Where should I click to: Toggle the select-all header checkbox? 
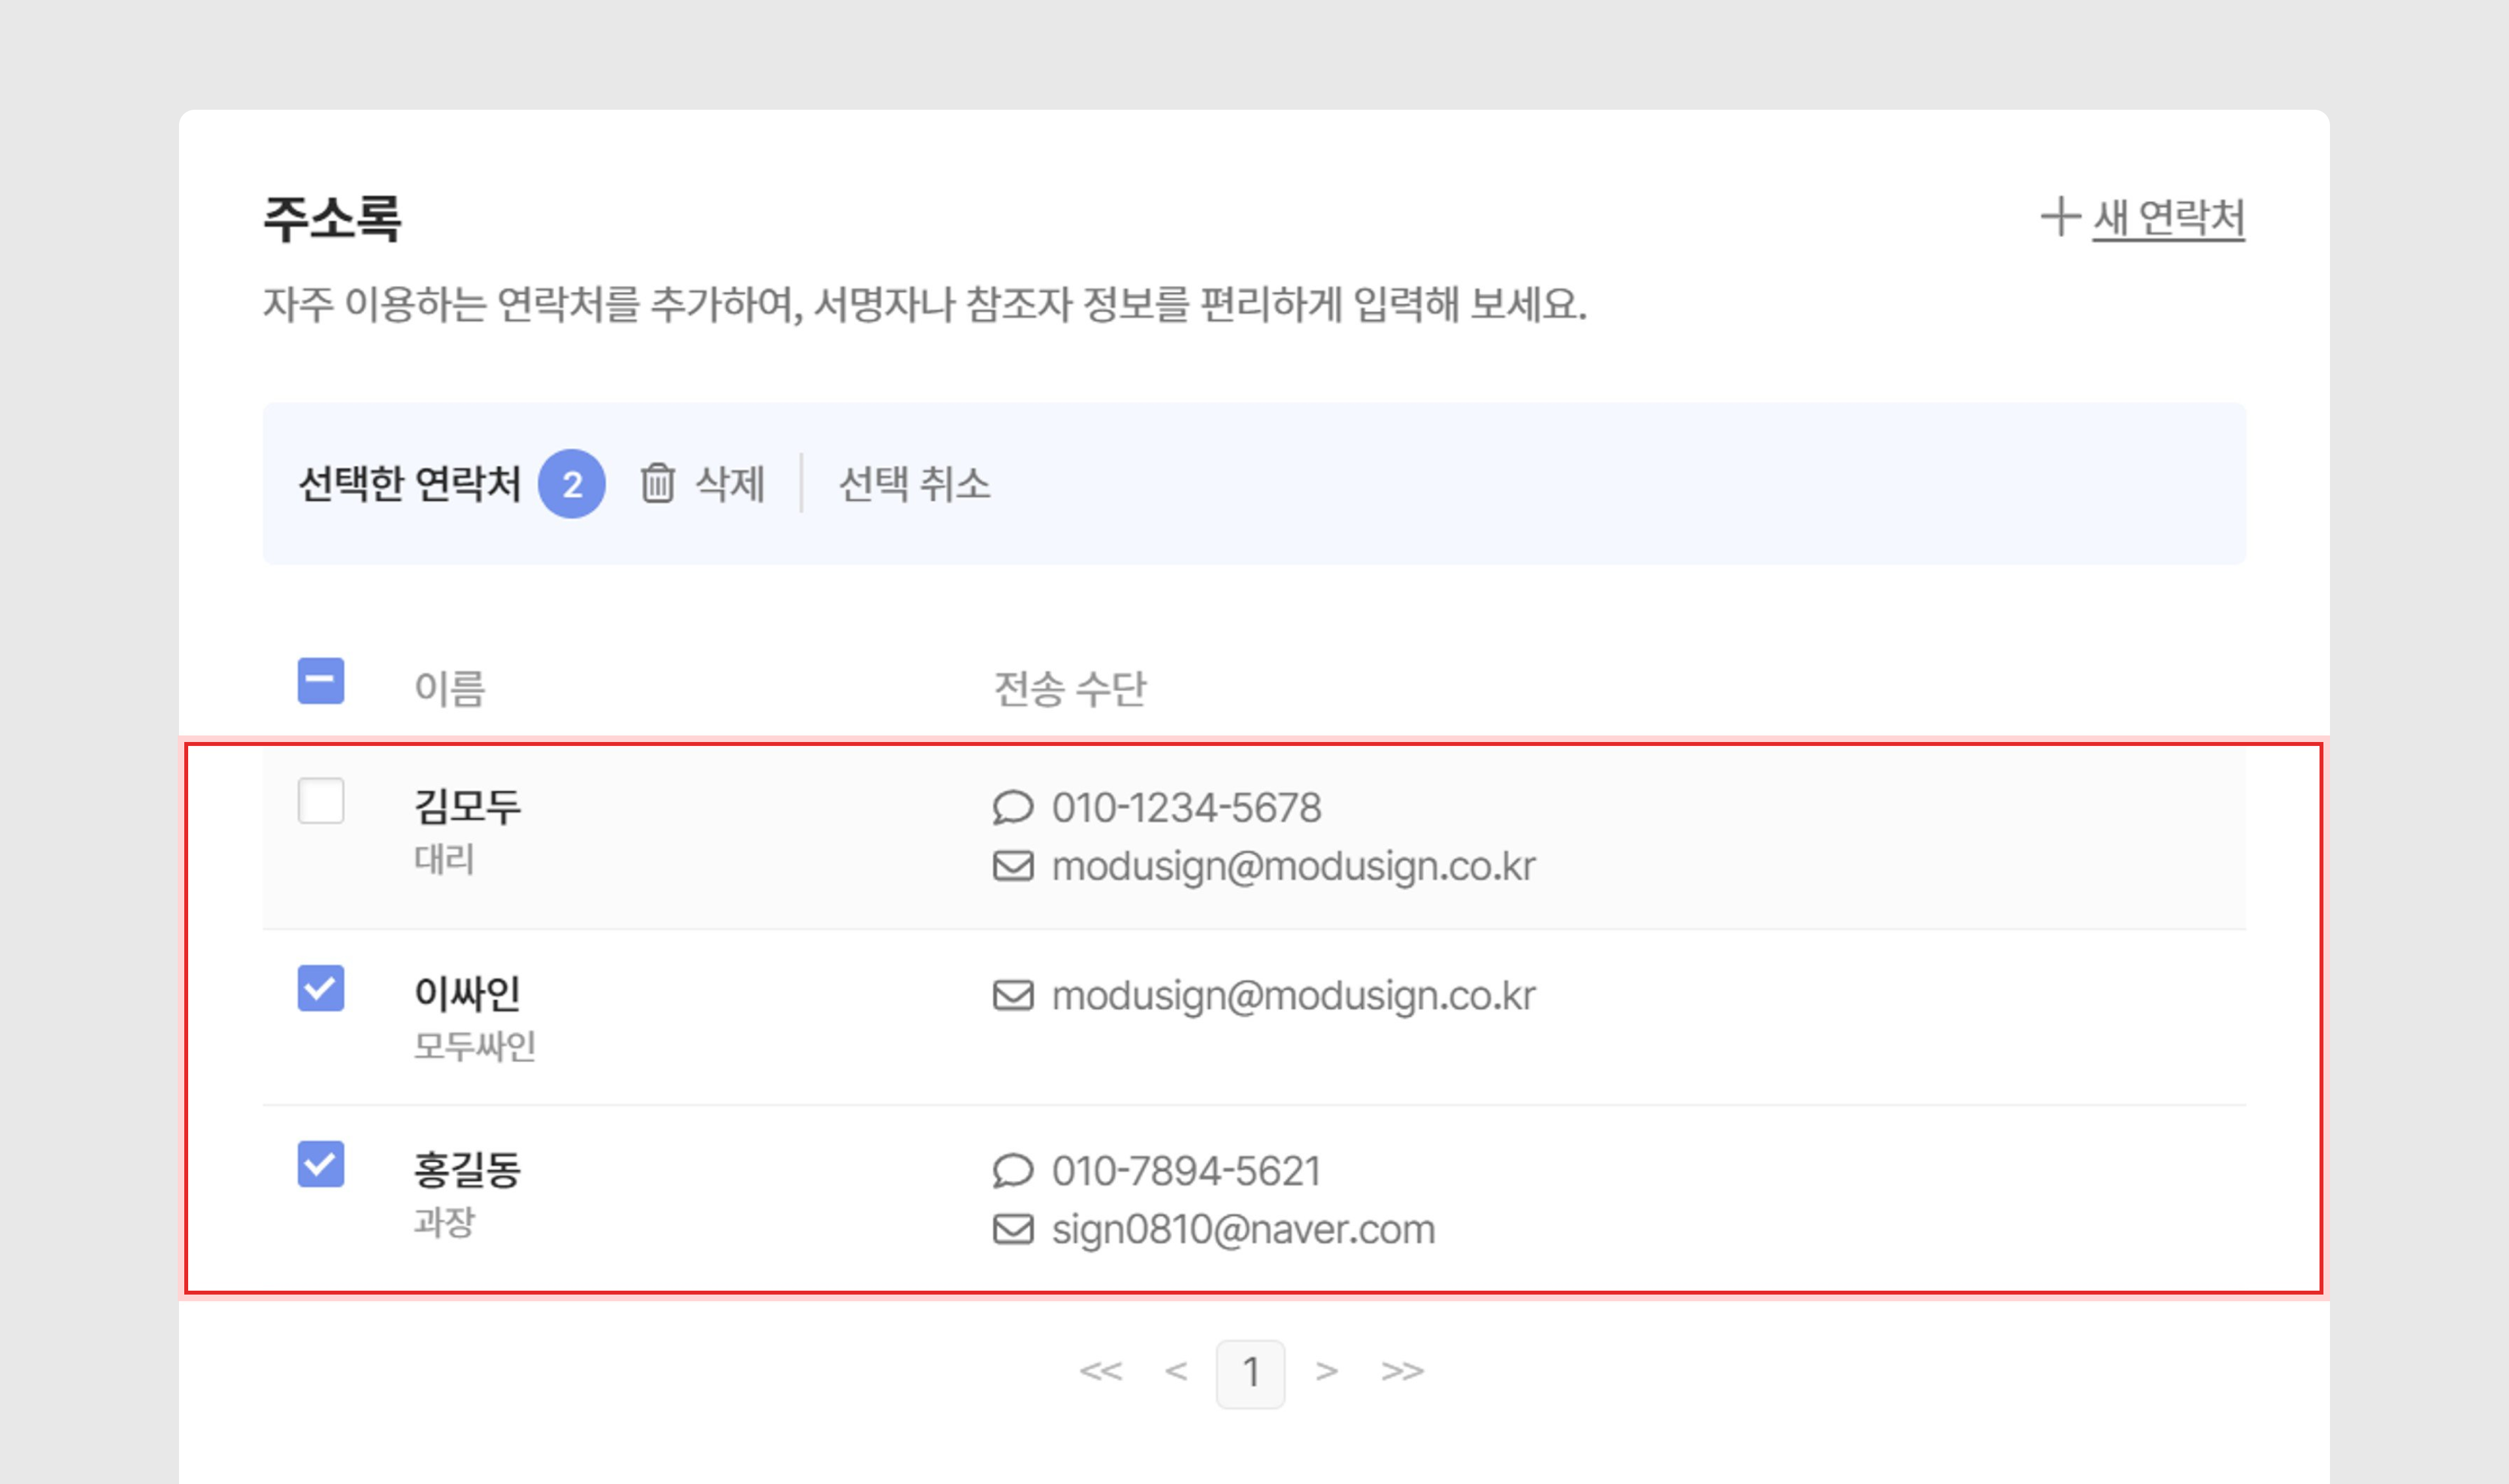[321, 681]
